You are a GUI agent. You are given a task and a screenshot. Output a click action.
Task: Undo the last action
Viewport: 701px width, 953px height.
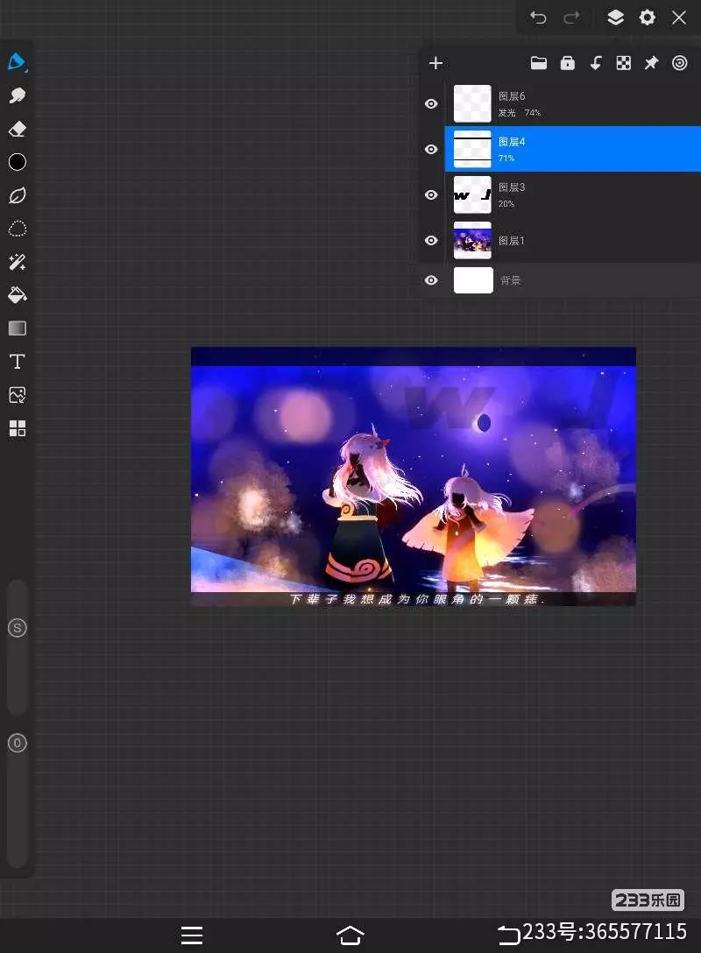click(538, 18)
